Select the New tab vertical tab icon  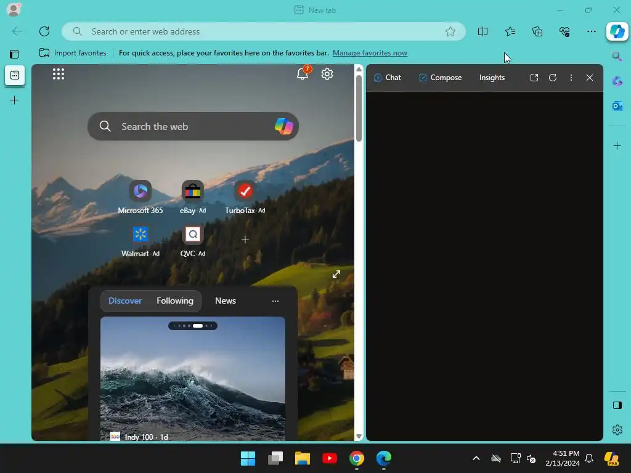[15, 75]
